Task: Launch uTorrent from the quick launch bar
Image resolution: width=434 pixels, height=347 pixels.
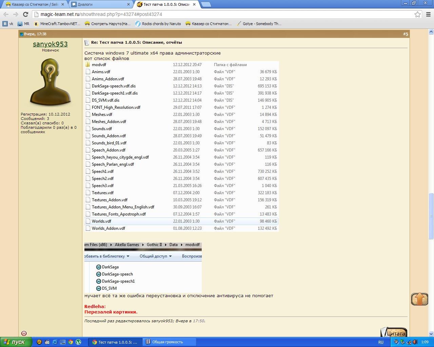Action: point(78,342)
